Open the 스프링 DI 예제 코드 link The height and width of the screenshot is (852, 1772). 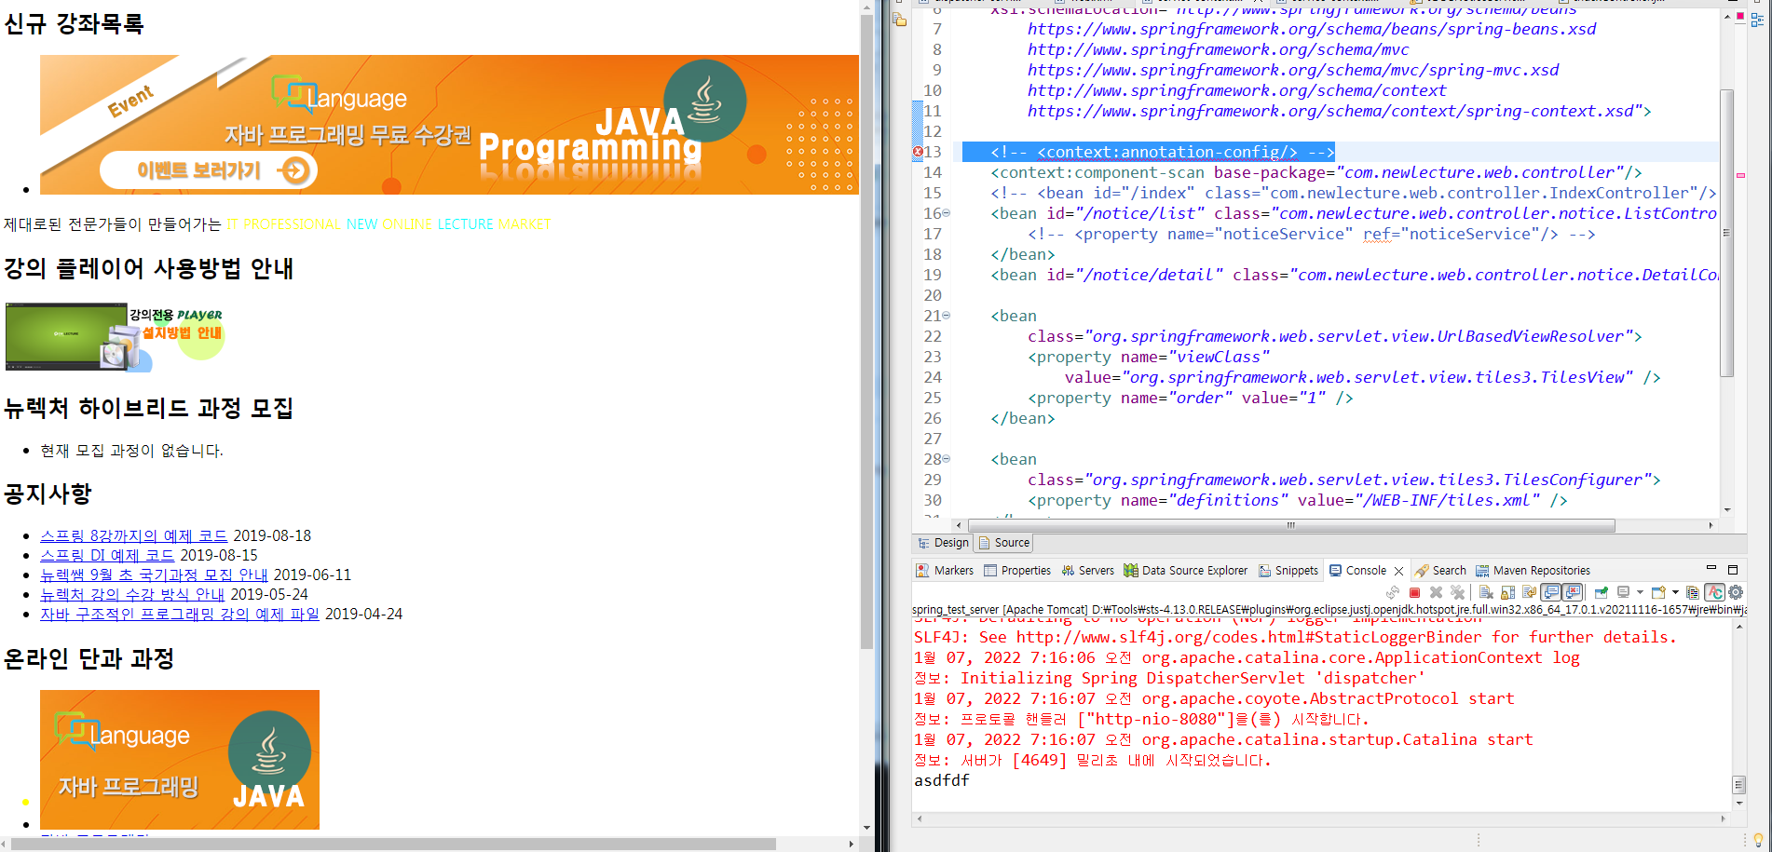(x=107, y=555)
